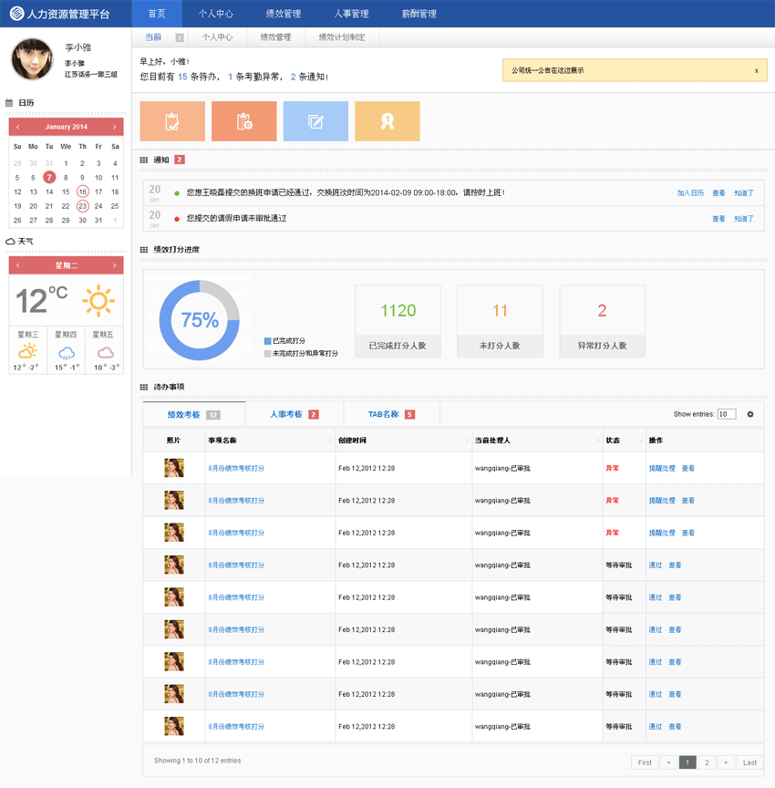Go to page 2 of entries
This screenshot has width=775, height=788.
[707, 762]
